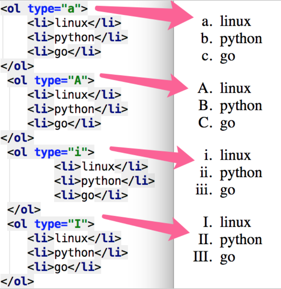Click the go li code line in the lowercase type="a" list
Viewport: 281px width, 289px height.
64,52
